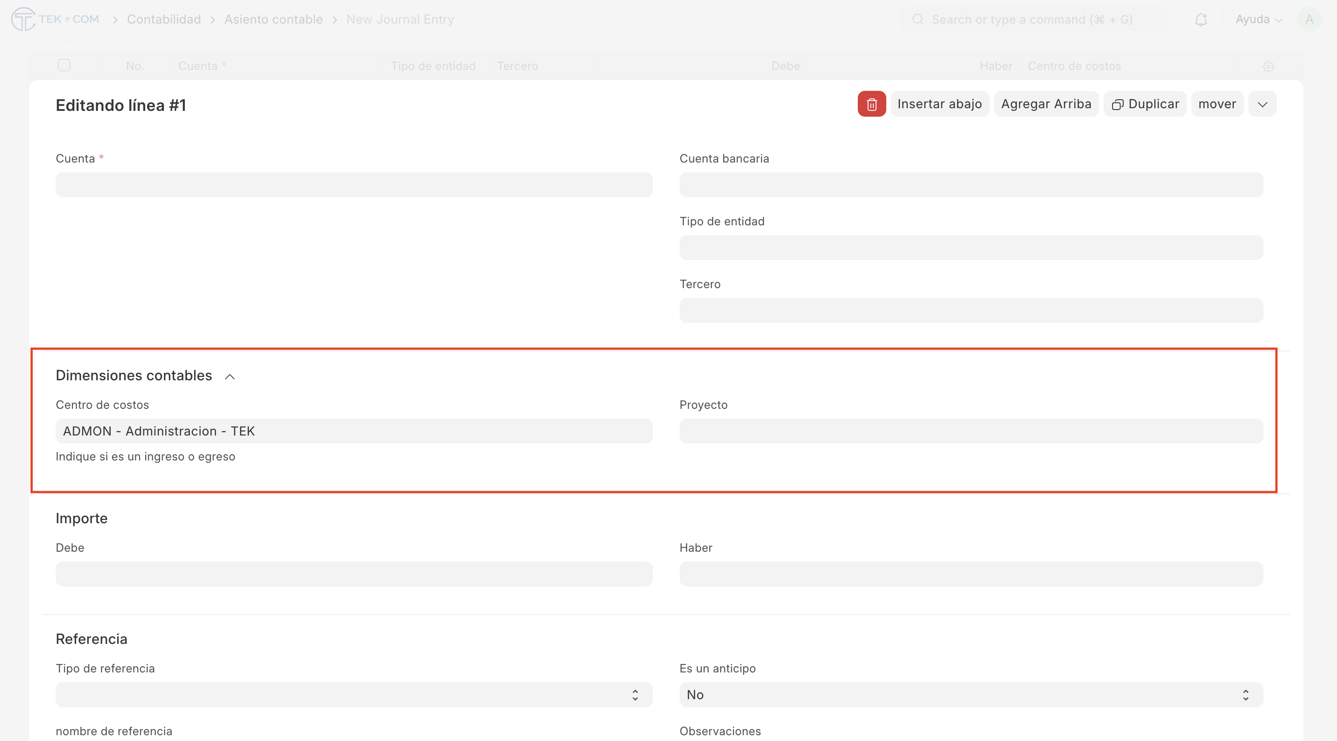Click the TEK COM logo
This screenshot has width=1337, height=741.
coord(55,20)
